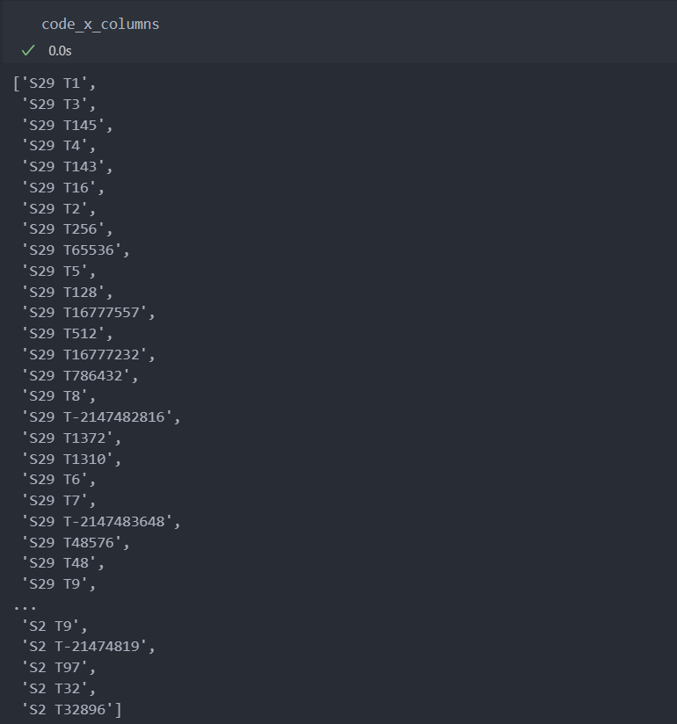
Task: Click the 'S29 T145' output entry
Action: coord(66,125)
